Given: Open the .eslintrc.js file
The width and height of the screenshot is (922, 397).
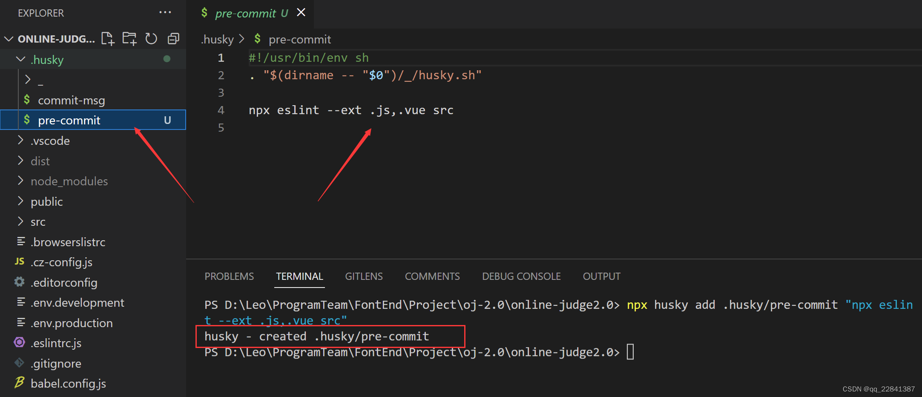Looking at the screenshot, I should [x=56, y=343].
